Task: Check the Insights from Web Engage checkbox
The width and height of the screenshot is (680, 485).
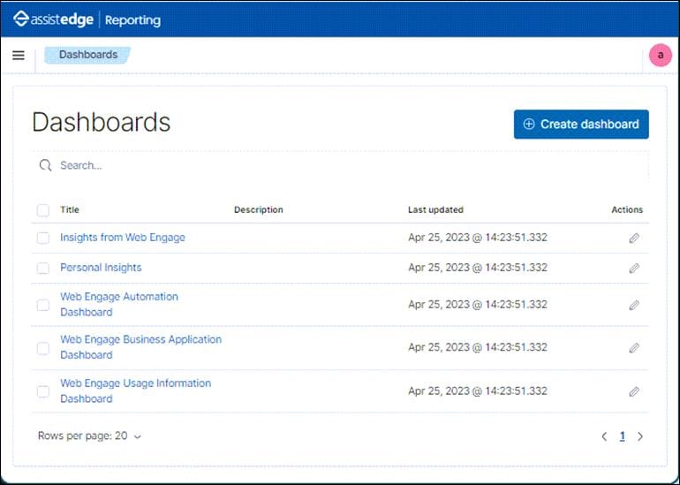Action: tap(43, 238)
